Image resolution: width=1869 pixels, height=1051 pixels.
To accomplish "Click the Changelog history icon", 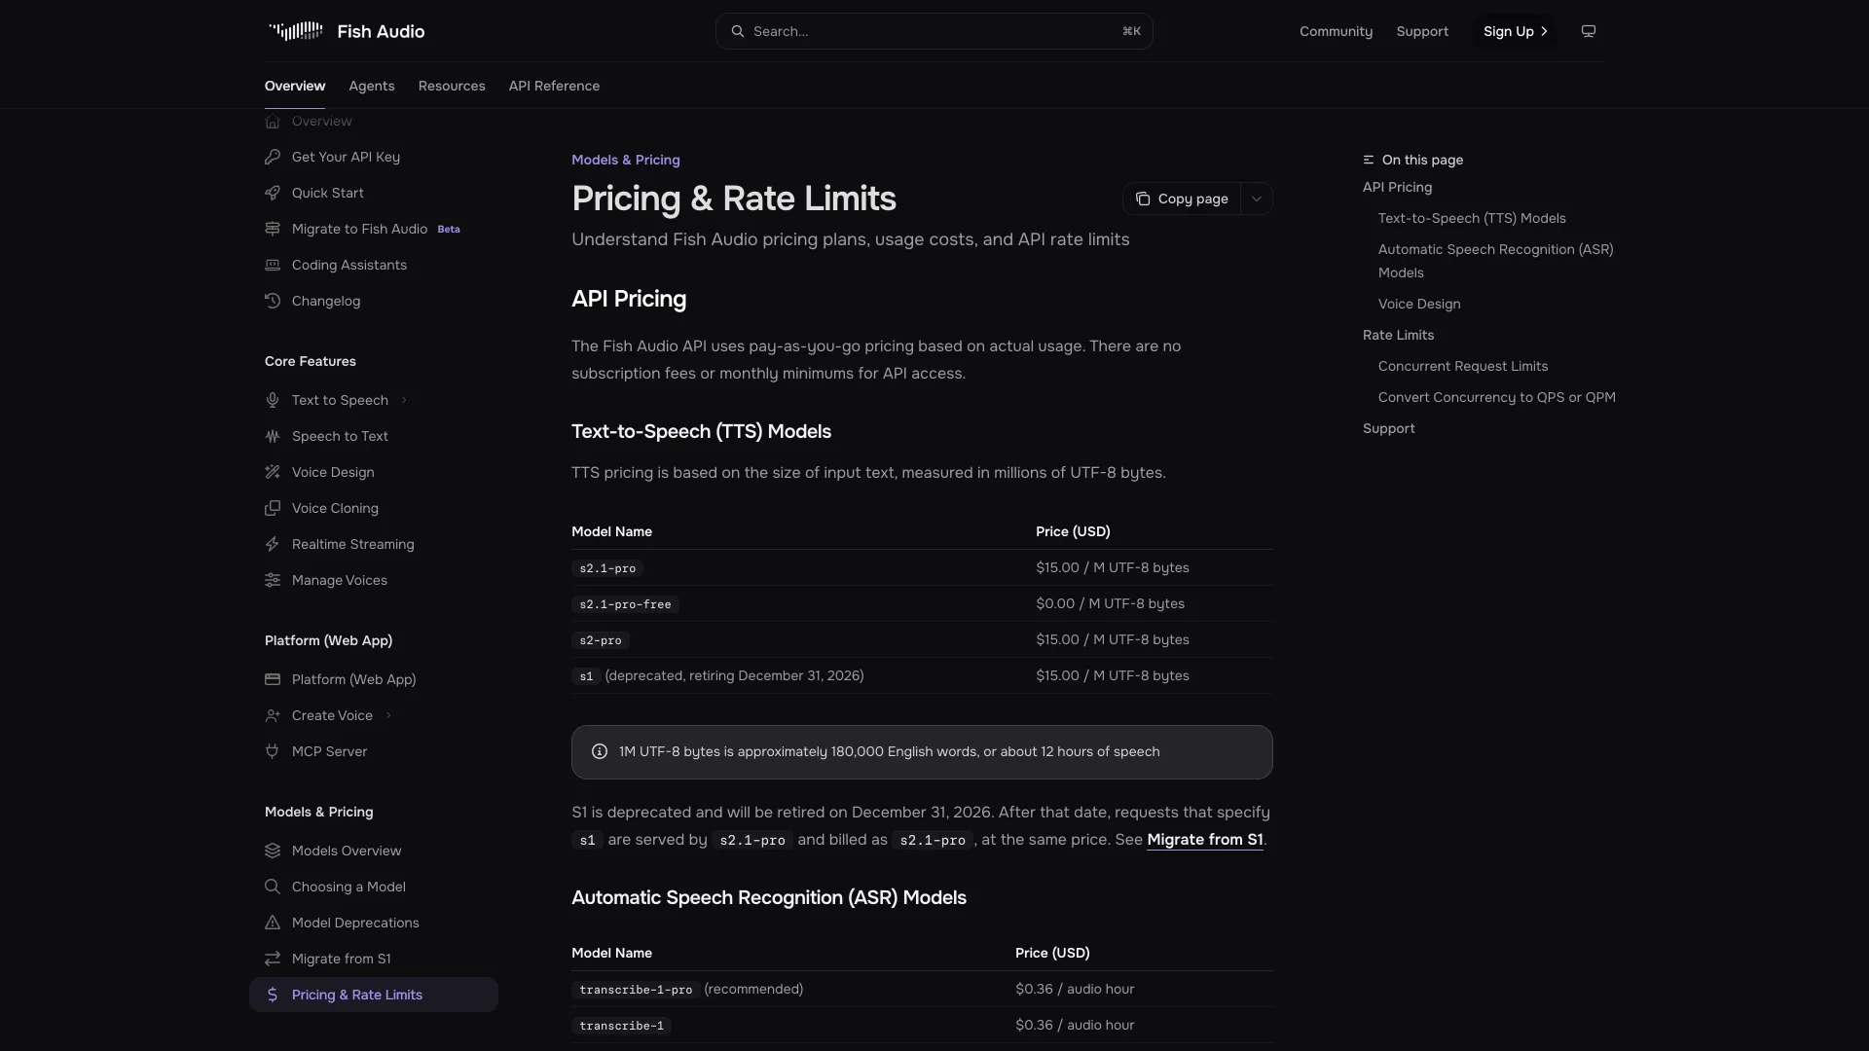I will point(273,301).
